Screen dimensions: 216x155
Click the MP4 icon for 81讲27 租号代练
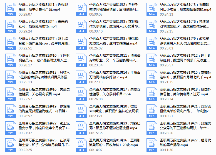[152, 145]
